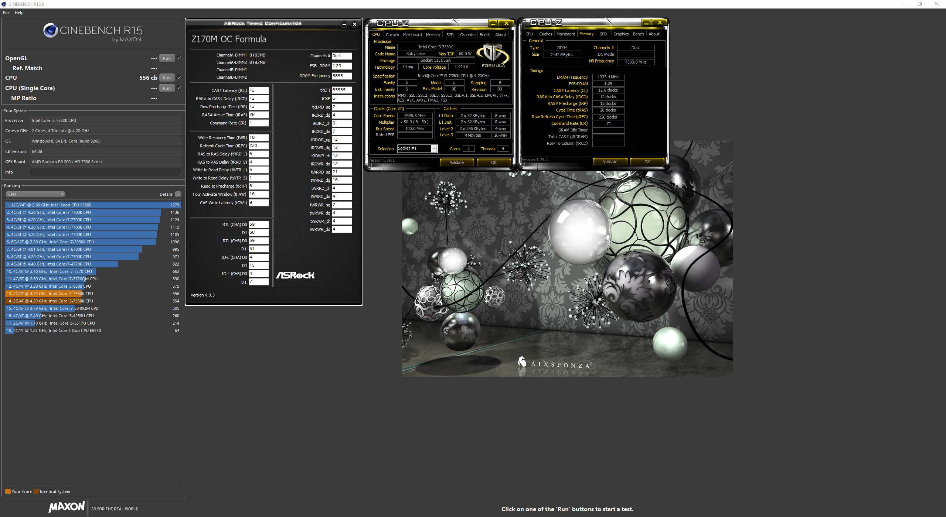This screenshot has width=946, height=517.
Task: Click OK in the left CPU-Z window
Action: (494, 162)
